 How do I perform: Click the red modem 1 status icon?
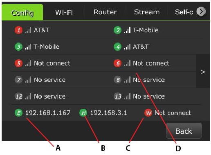pos(18,30)
